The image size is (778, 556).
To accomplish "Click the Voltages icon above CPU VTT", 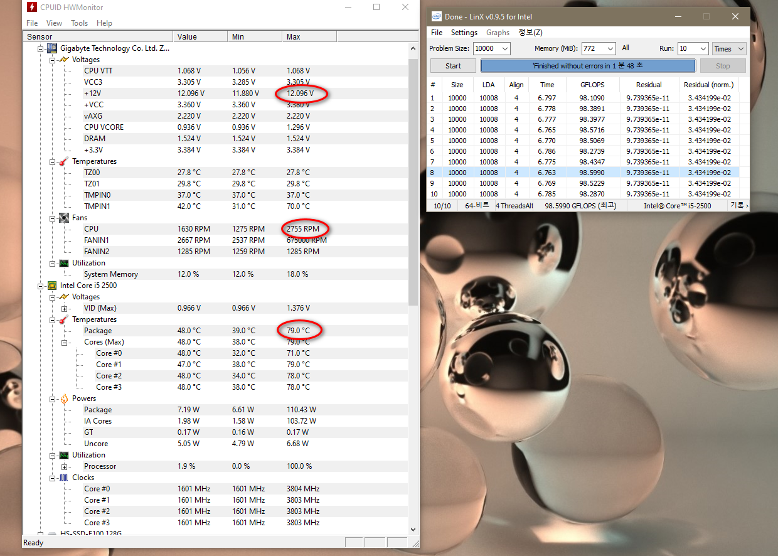I will 63,60.
